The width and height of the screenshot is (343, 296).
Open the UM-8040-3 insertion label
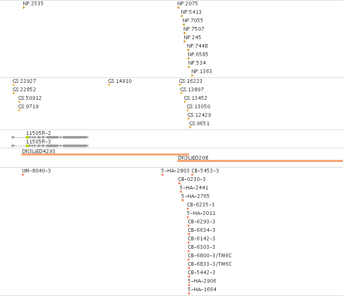[x=37, y=171]
